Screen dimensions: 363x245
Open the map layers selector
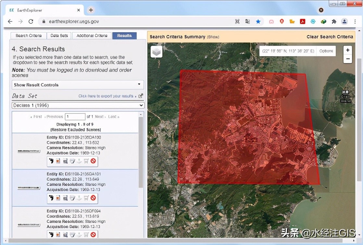click(156, 51)
